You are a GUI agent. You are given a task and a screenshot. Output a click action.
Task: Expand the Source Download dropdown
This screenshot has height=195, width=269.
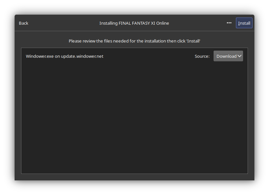tap(228, 56)
